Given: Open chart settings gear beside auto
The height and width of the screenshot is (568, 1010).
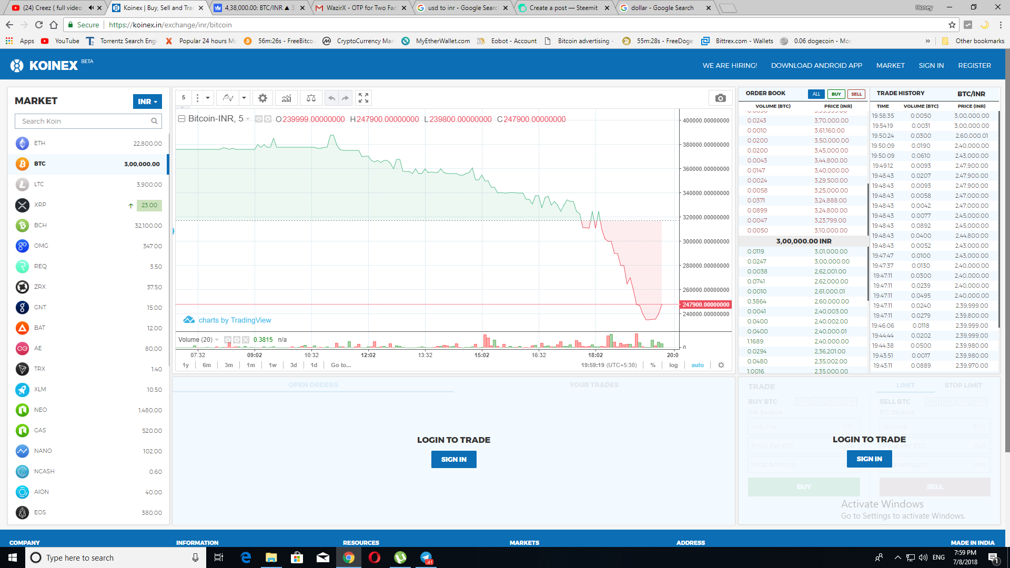Looking at the screenshot, I should pyautogui.click(x=721, y=365).
